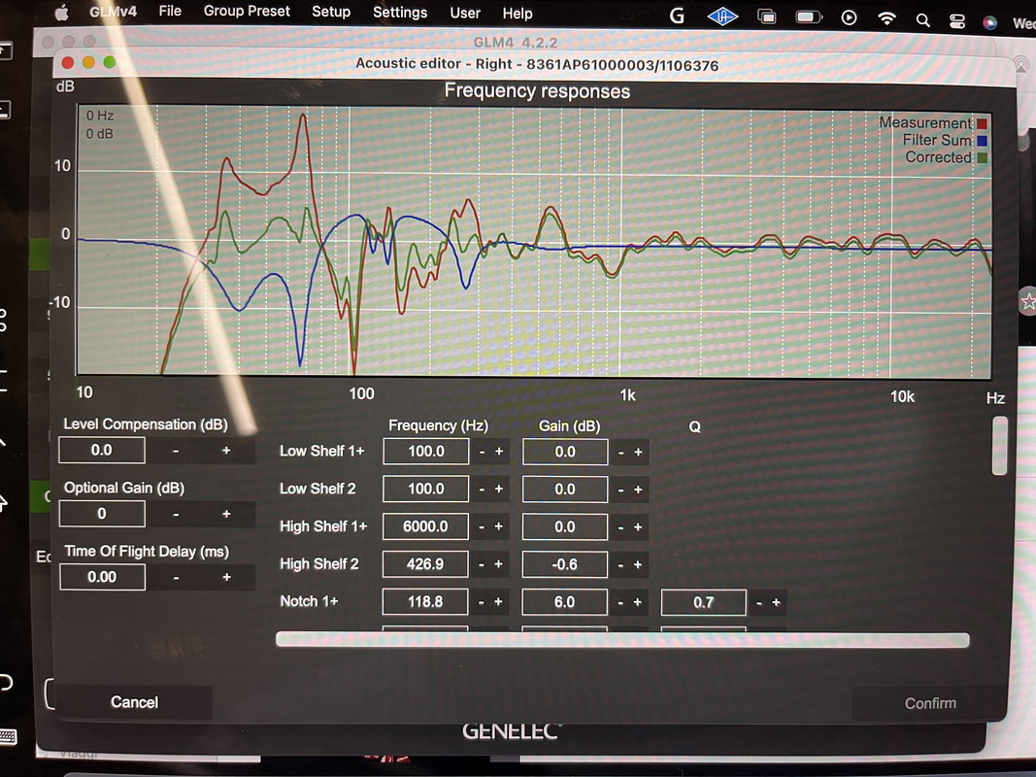Increase Notch 1+ Q value
The height and width of the screenshot is (777, 1036).
coord(777,602)
